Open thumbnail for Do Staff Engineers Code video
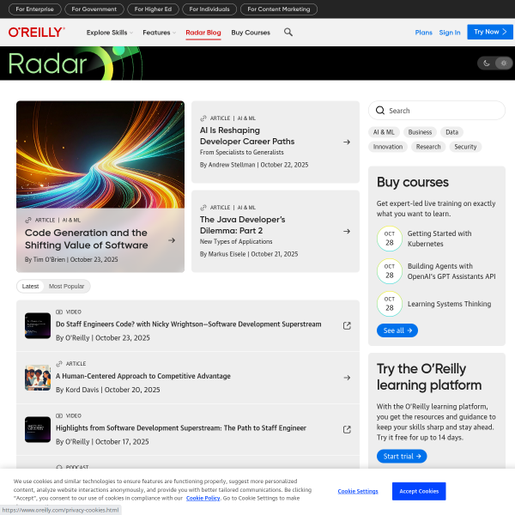Viewport: 515px width, 515px height. 38,325
